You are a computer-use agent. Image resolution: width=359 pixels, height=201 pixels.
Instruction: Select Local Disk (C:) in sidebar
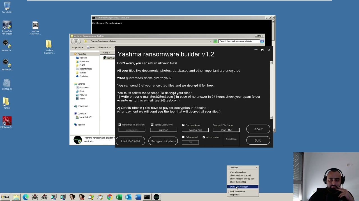click(x=86, y=117)
